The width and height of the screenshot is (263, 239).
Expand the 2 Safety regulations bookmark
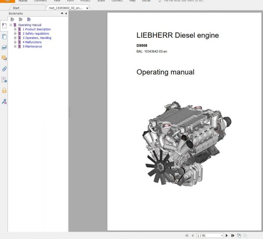(15, 34)
